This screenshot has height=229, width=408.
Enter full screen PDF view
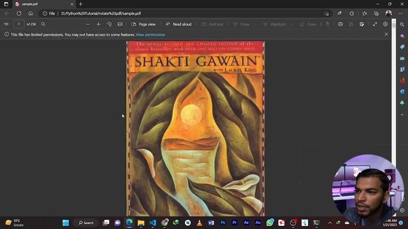(375, 24)
